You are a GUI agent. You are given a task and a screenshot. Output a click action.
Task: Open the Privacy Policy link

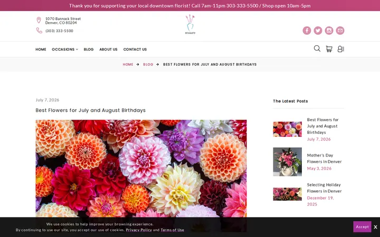pyautogui.click(x=139, y=230)
